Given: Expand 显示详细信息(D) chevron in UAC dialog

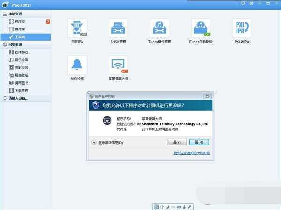Looking at the screenshot, I should coord(94,143).
